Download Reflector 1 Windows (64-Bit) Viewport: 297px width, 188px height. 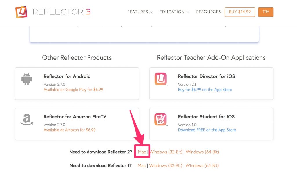coord(202,165)
